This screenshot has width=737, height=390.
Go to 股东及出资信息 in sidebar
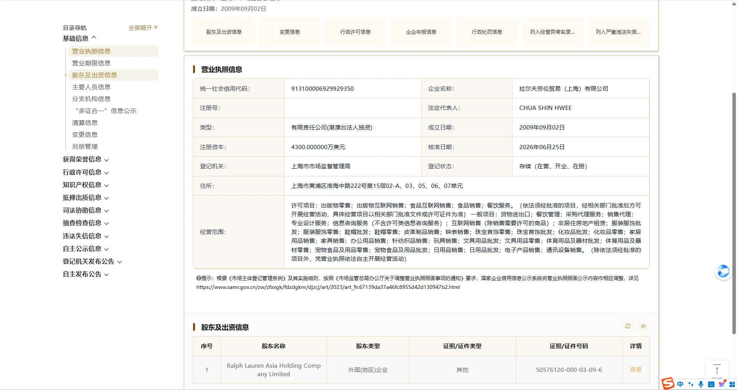(113, 75)
